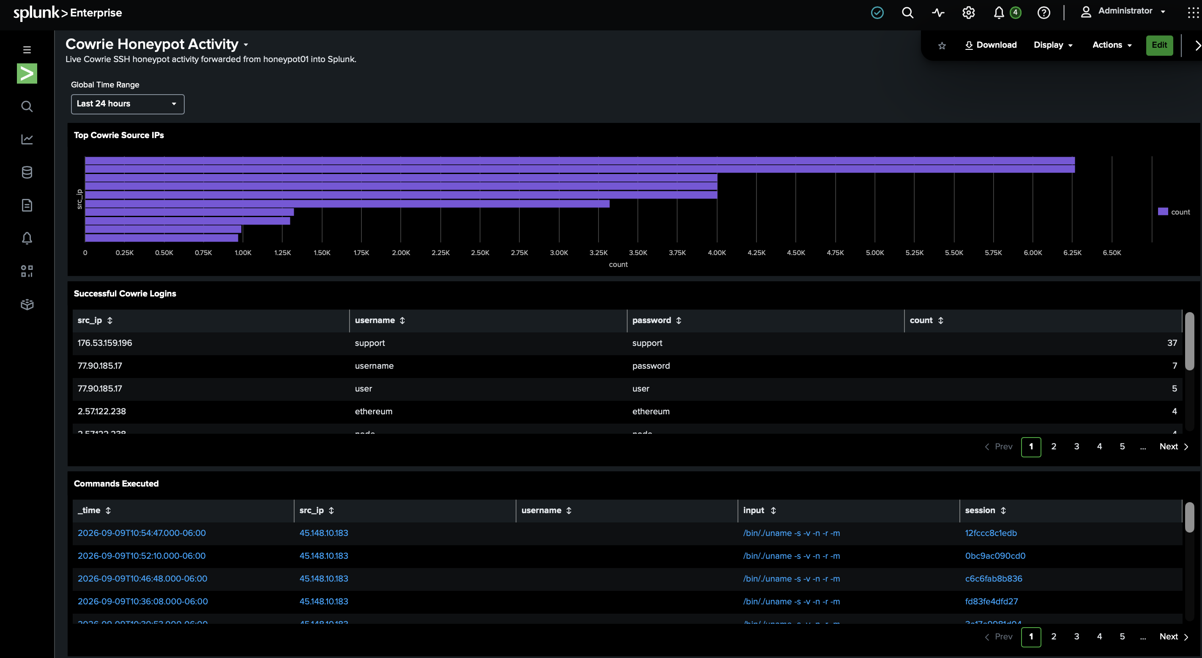Open the Settings gear icon
Image resolution: width=1202 pixels, height=658 pixels.
pos(969,13)
